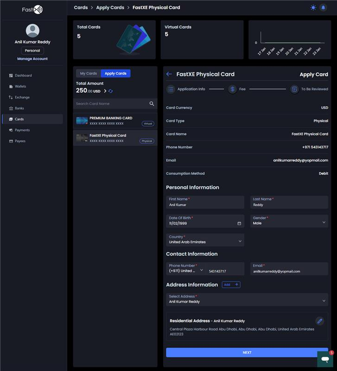Toggle the light/dark theme sun icon
The width and height of the screenshot is (337, 371).
(x=313, y=7)
